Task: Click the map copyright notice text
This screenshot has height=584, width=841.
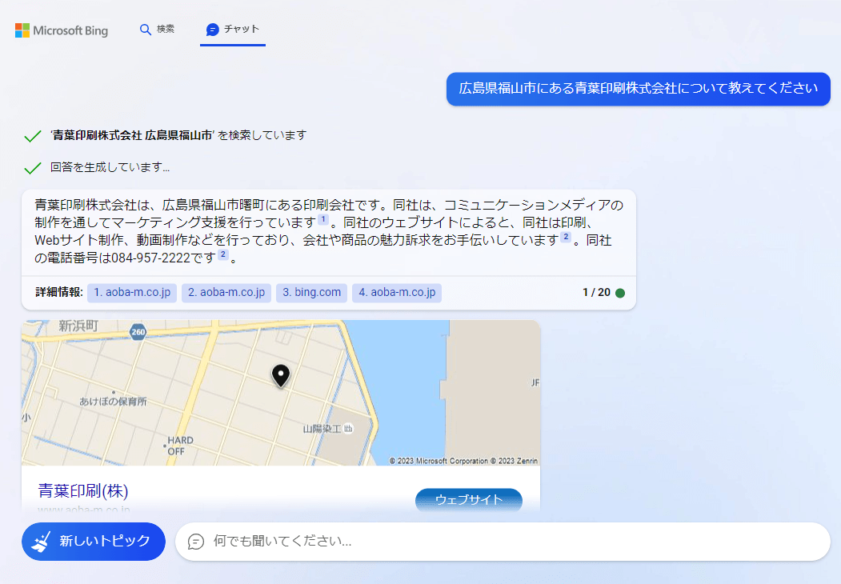Action: (x=463, y=461)
